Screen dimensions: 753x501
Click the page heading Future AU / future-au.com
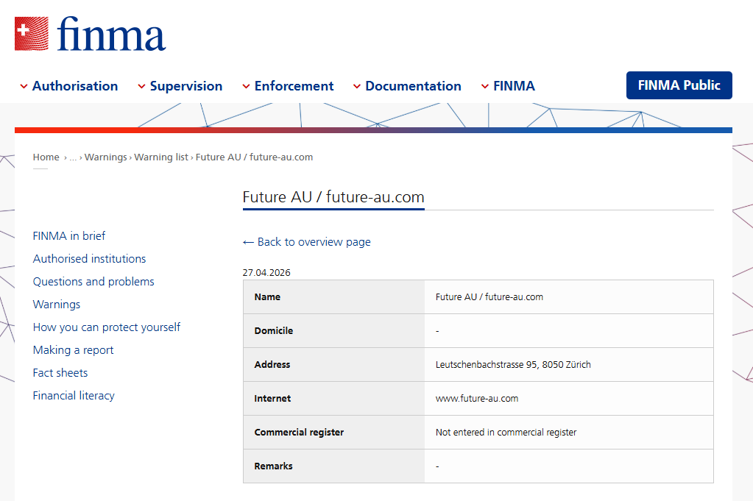pos(333,197)
